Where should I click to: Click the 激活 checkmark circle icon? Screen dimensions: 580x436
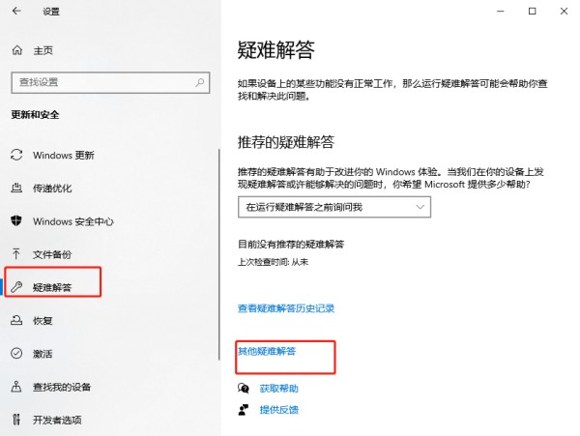(x=16, y=353)
